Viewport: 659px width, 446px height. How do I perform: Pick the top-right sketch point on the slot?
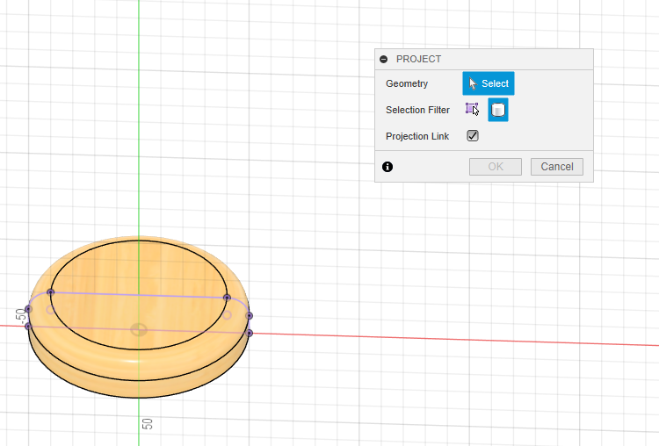point(227,298)
